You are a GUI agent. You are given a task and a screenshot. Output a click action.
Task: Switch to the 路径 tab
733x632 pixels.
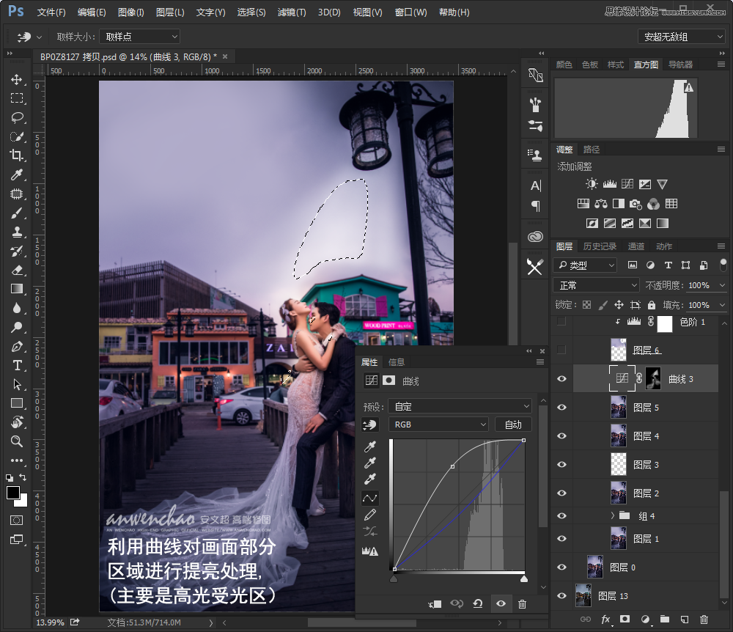[x=592, y=150]
